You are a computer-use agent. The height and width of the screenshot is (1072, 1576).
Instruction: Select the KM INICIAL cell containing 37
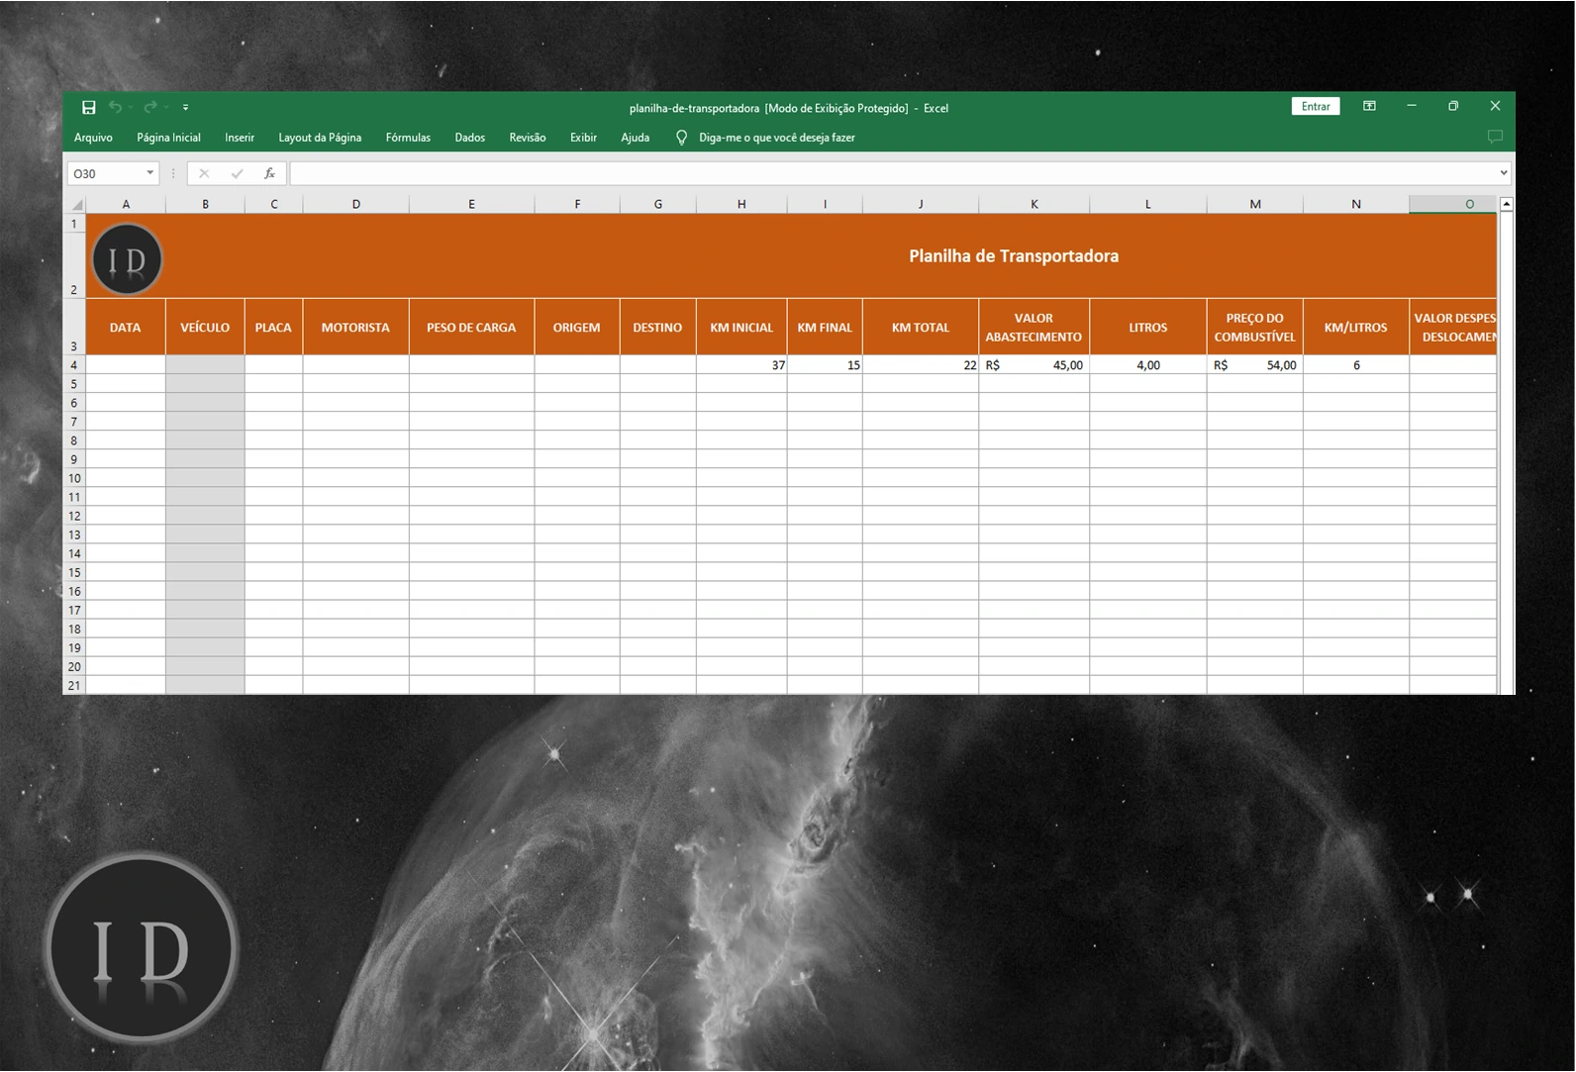[x=741, y=365]
